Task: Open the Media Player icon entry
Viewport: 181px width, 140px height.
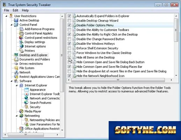Action: (21, 111)
